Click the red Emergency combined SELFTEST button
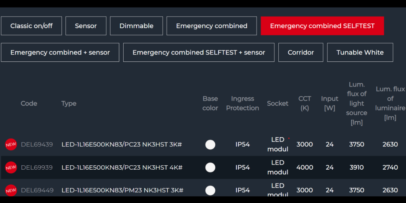 pyautogui.click(x=322, y=26)
